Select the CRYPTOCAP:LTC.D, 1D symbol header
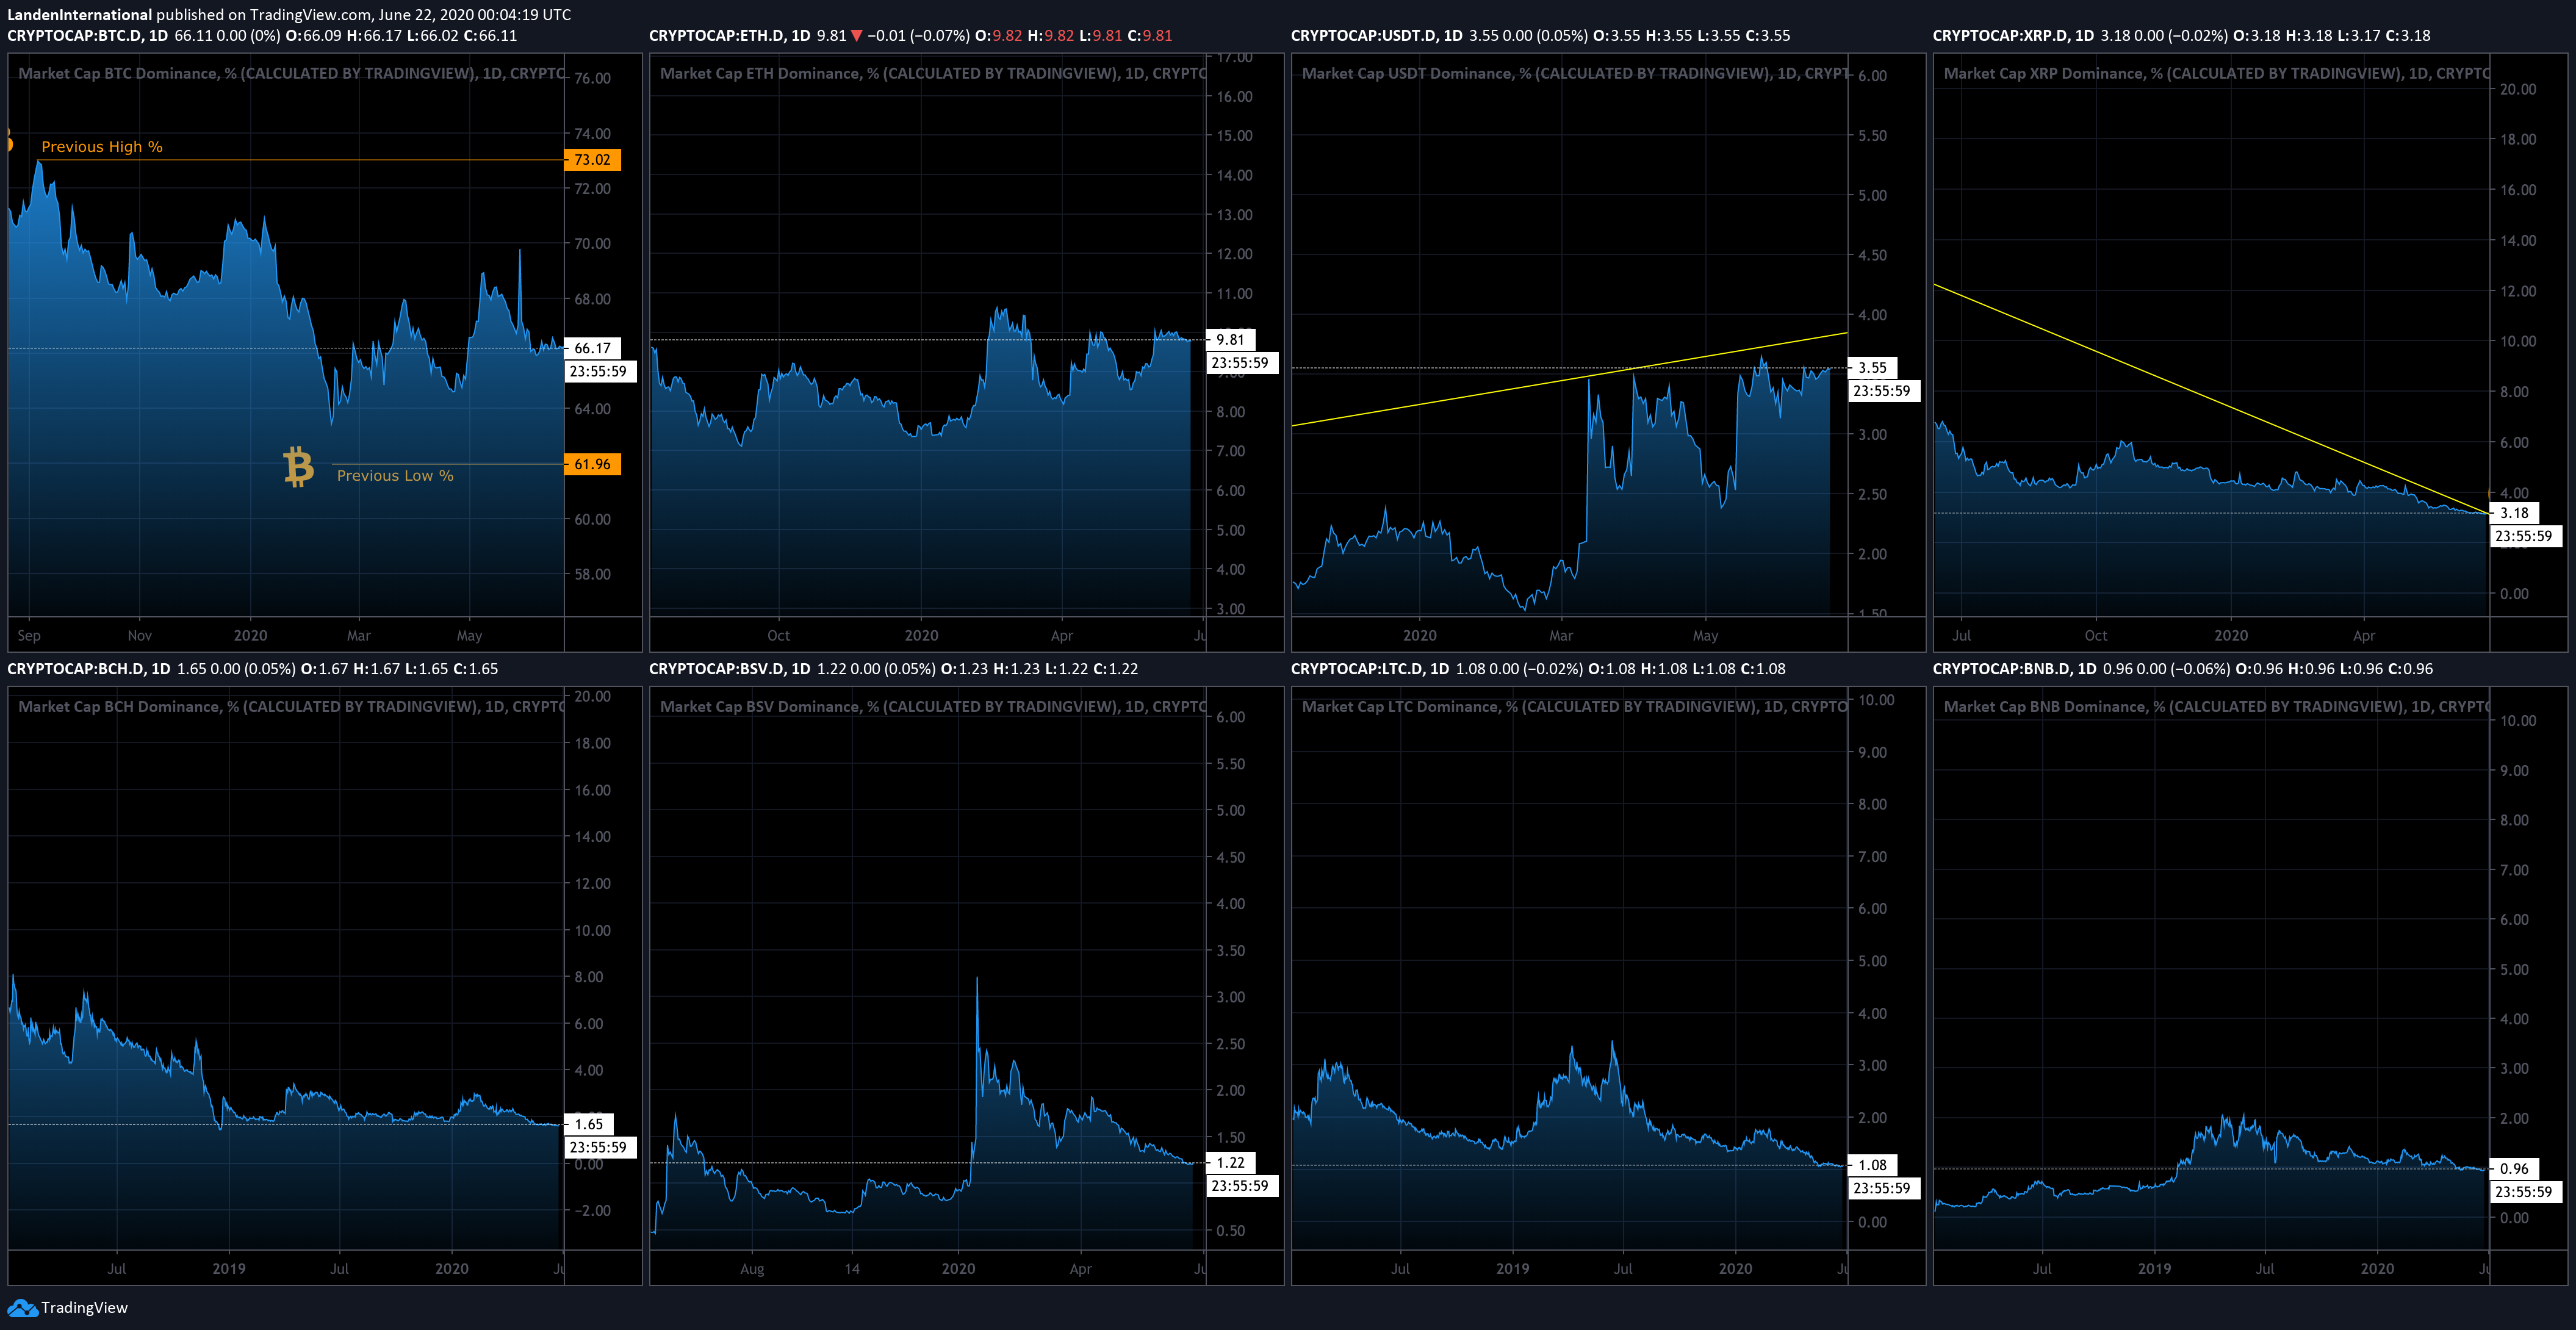This screenshot has height=1330, width=2576. point(1370,669)
